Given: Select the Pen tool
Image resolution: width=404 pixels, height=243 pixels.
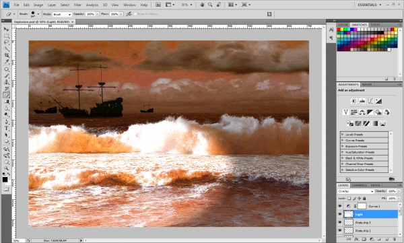Looking at the screenshot, I should (x=6, y=122).
